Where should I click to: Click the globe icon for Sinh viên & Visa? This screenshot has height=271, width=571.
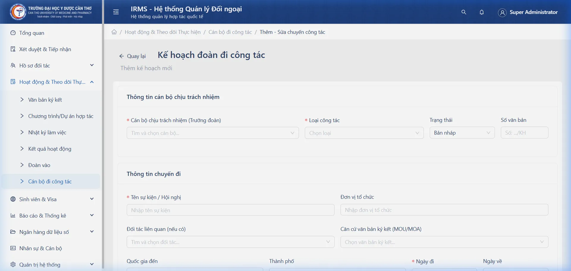point(12,199)
